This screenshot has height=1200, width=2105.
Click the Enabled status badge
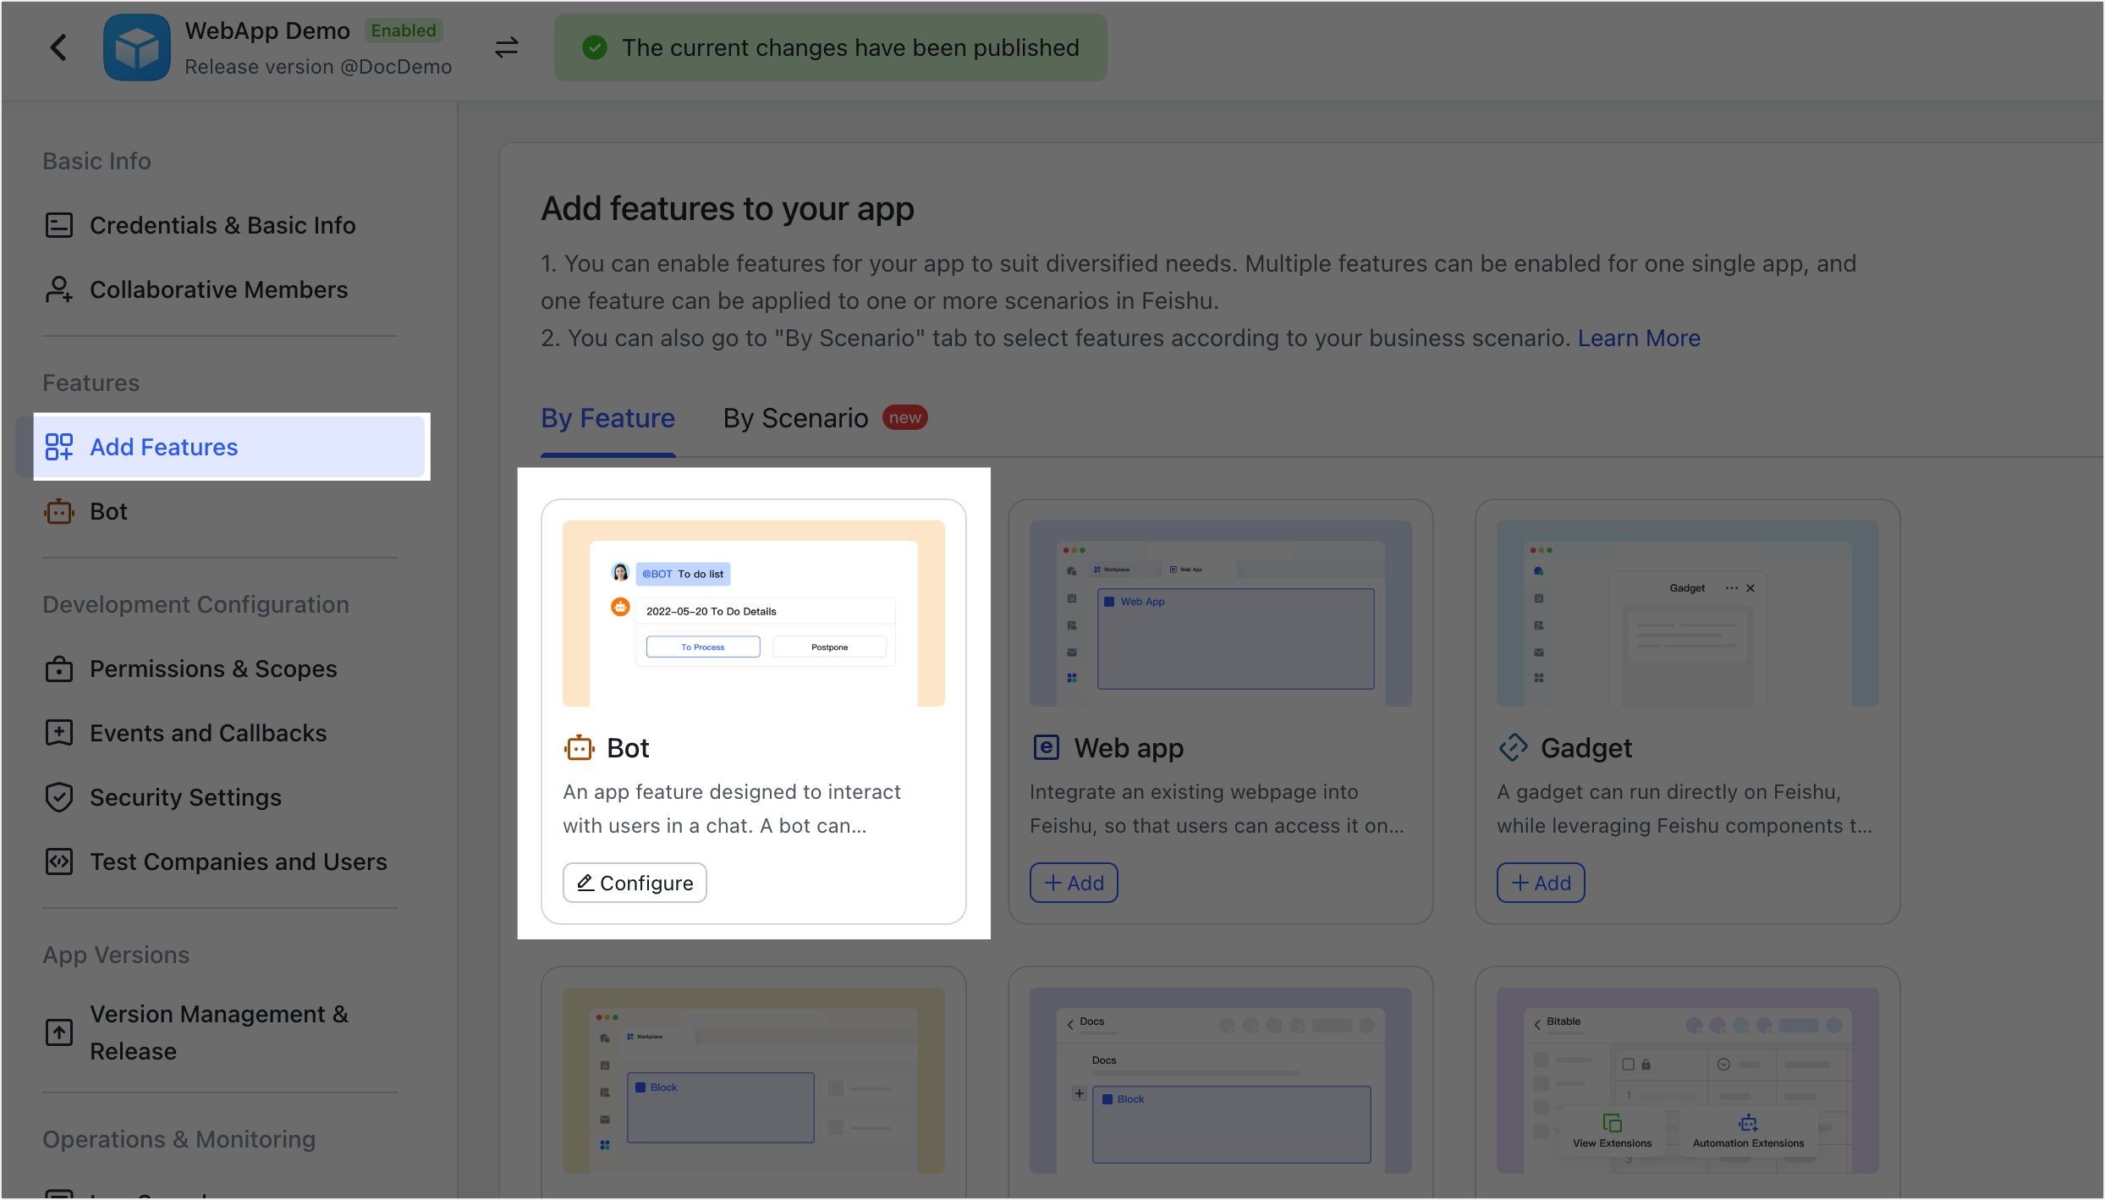tap(404, 30)
